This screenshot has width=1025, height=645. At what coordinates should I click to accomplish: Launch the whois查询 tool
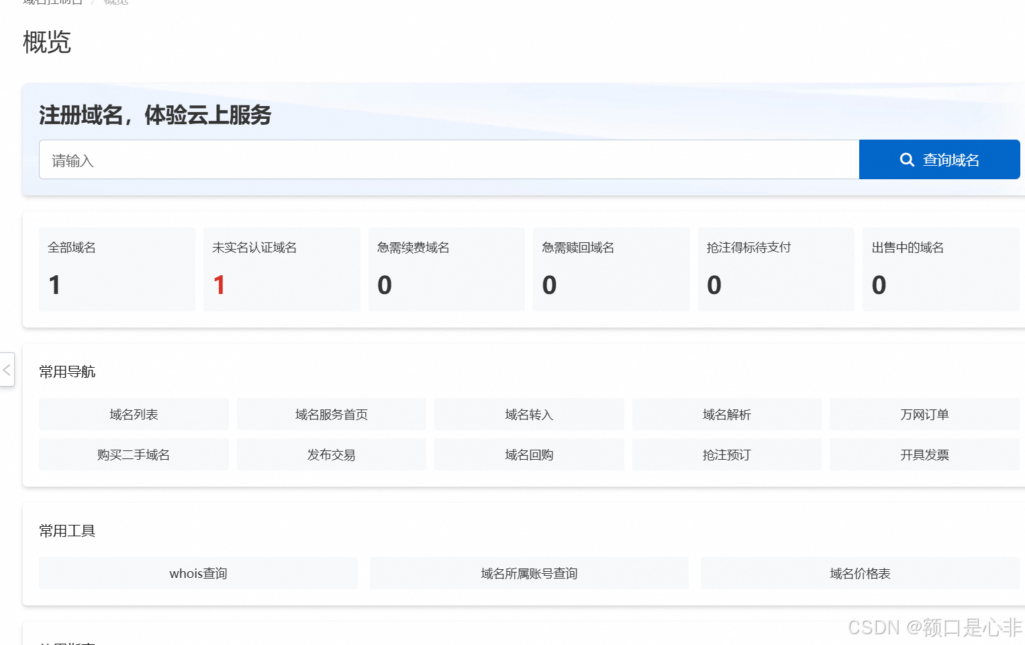tap(197, 573)
